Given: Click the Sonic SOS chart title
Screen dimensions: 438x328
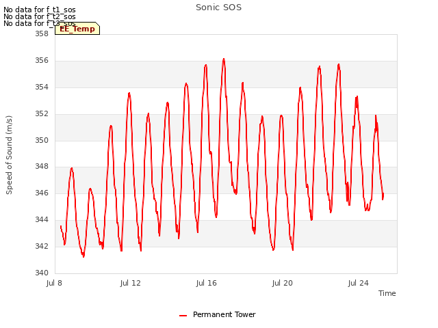Looking at the screenshot, I should point(218,8).
